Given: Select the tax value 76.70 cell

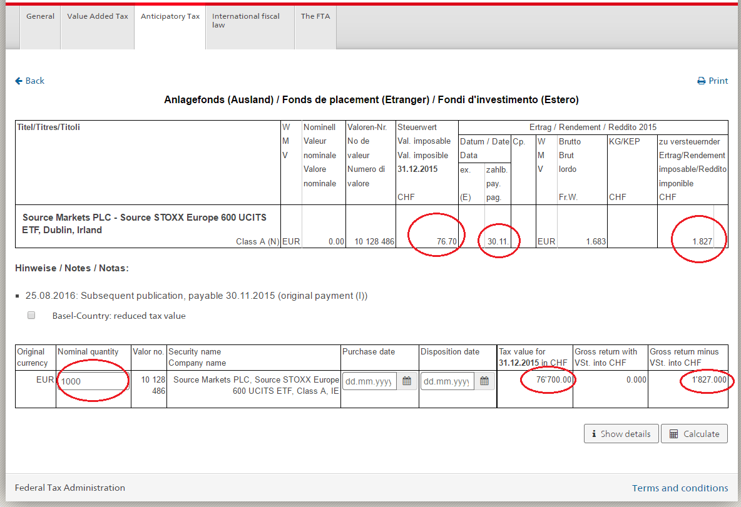Looking at the screenshot, I should pyautogui.click(x=447, y=241).
